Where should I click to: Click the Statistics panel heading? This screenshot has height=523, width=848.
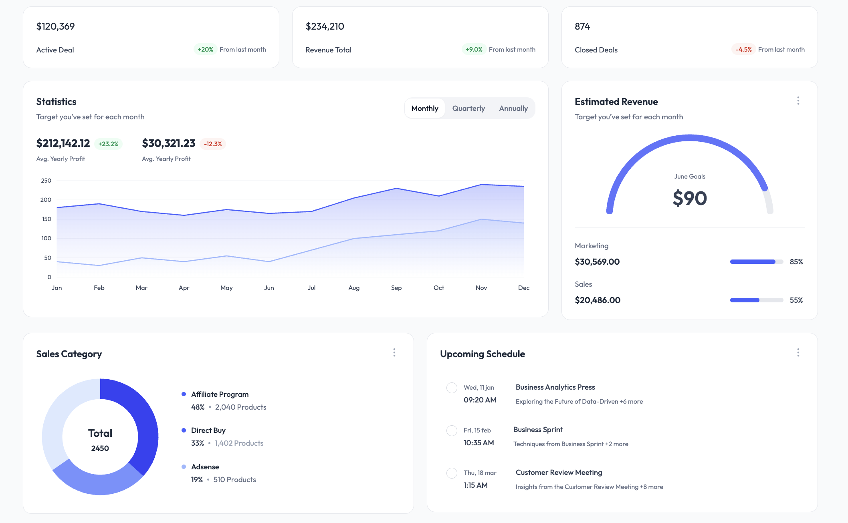56,101
